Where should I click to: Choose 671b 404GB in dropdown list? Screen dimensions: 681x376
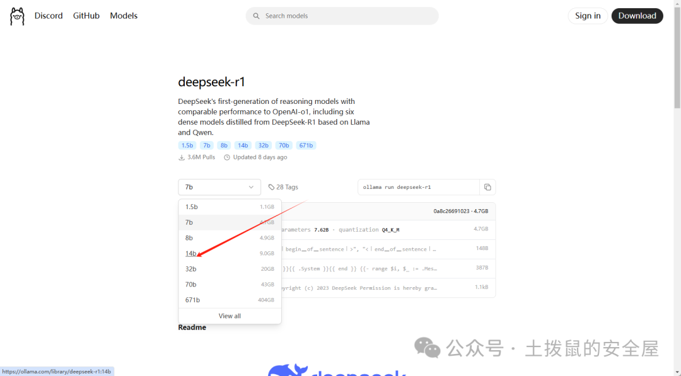(230, 300)
